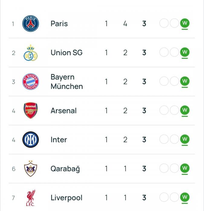Viewport: 204px width, 211px height.
Task: Open the Paris team name link
Action: 59,24
